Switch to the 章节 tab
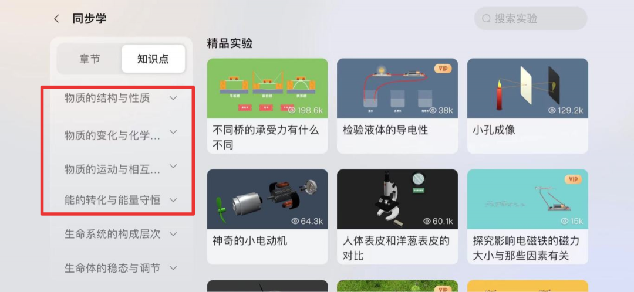634x292 pixels. point(90,59)
